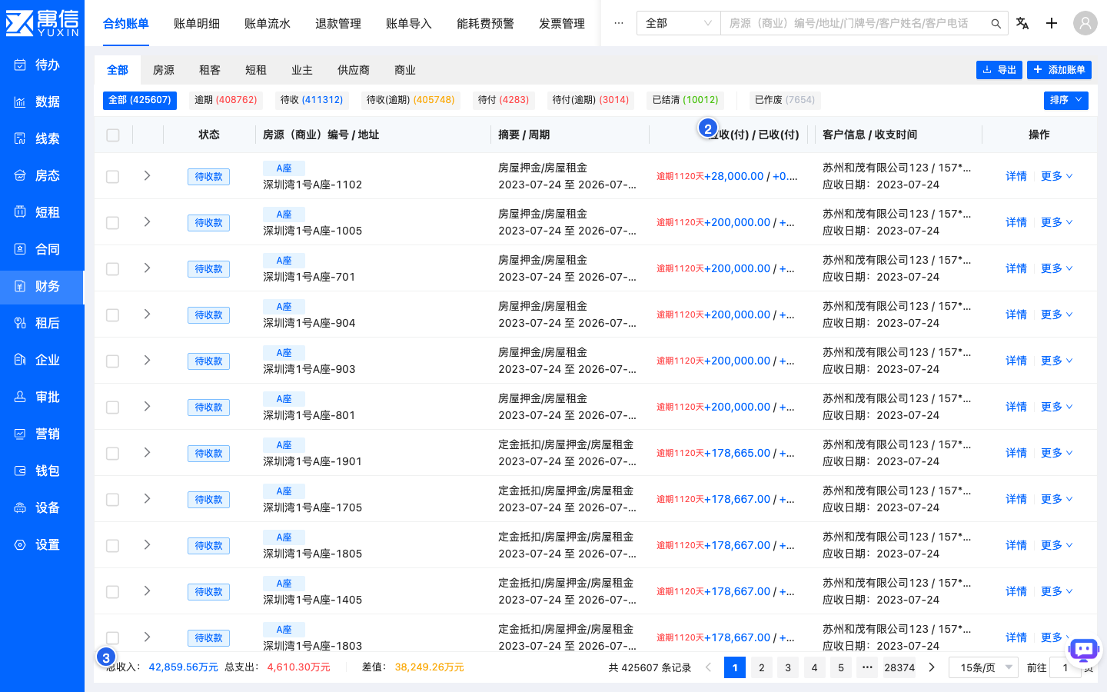Open the user avatar menu
1107x692 pixels.
click(x=1085, y=23)
